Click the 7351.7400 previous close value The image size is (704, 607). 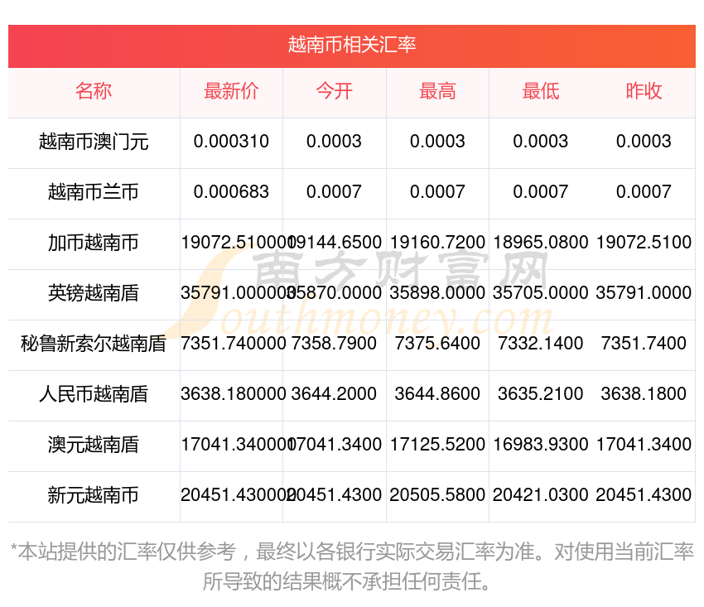point(644,344)
